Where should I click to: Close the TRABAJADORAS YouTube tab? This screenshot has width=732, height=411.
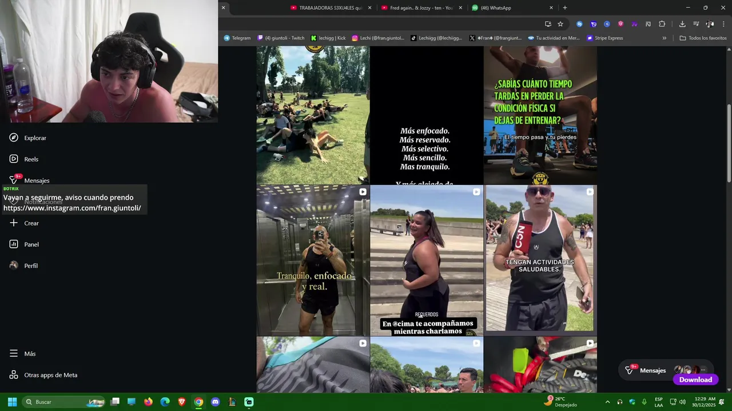tap(369, 8)
